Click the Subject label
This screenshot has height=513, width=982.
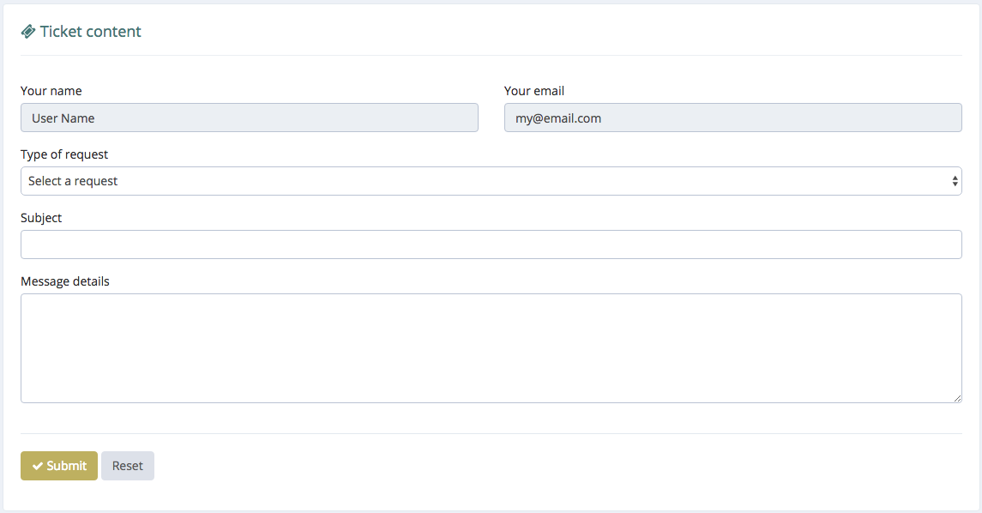point(41,218)
